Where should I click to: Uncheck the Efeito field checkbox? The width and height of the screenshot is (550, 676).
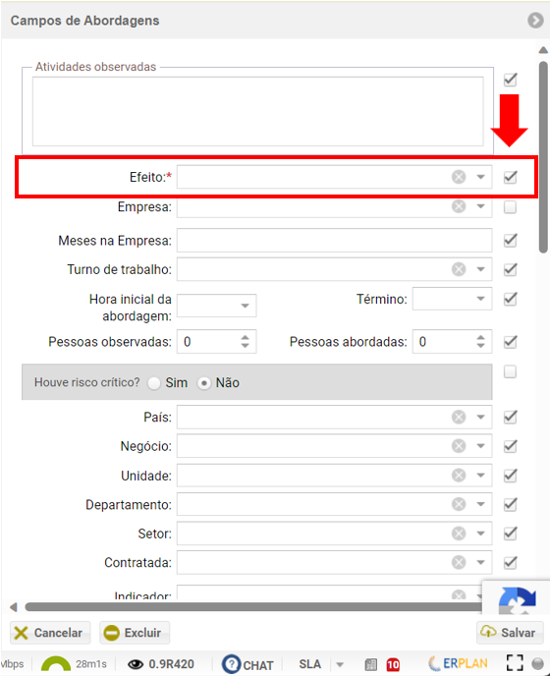511,177
